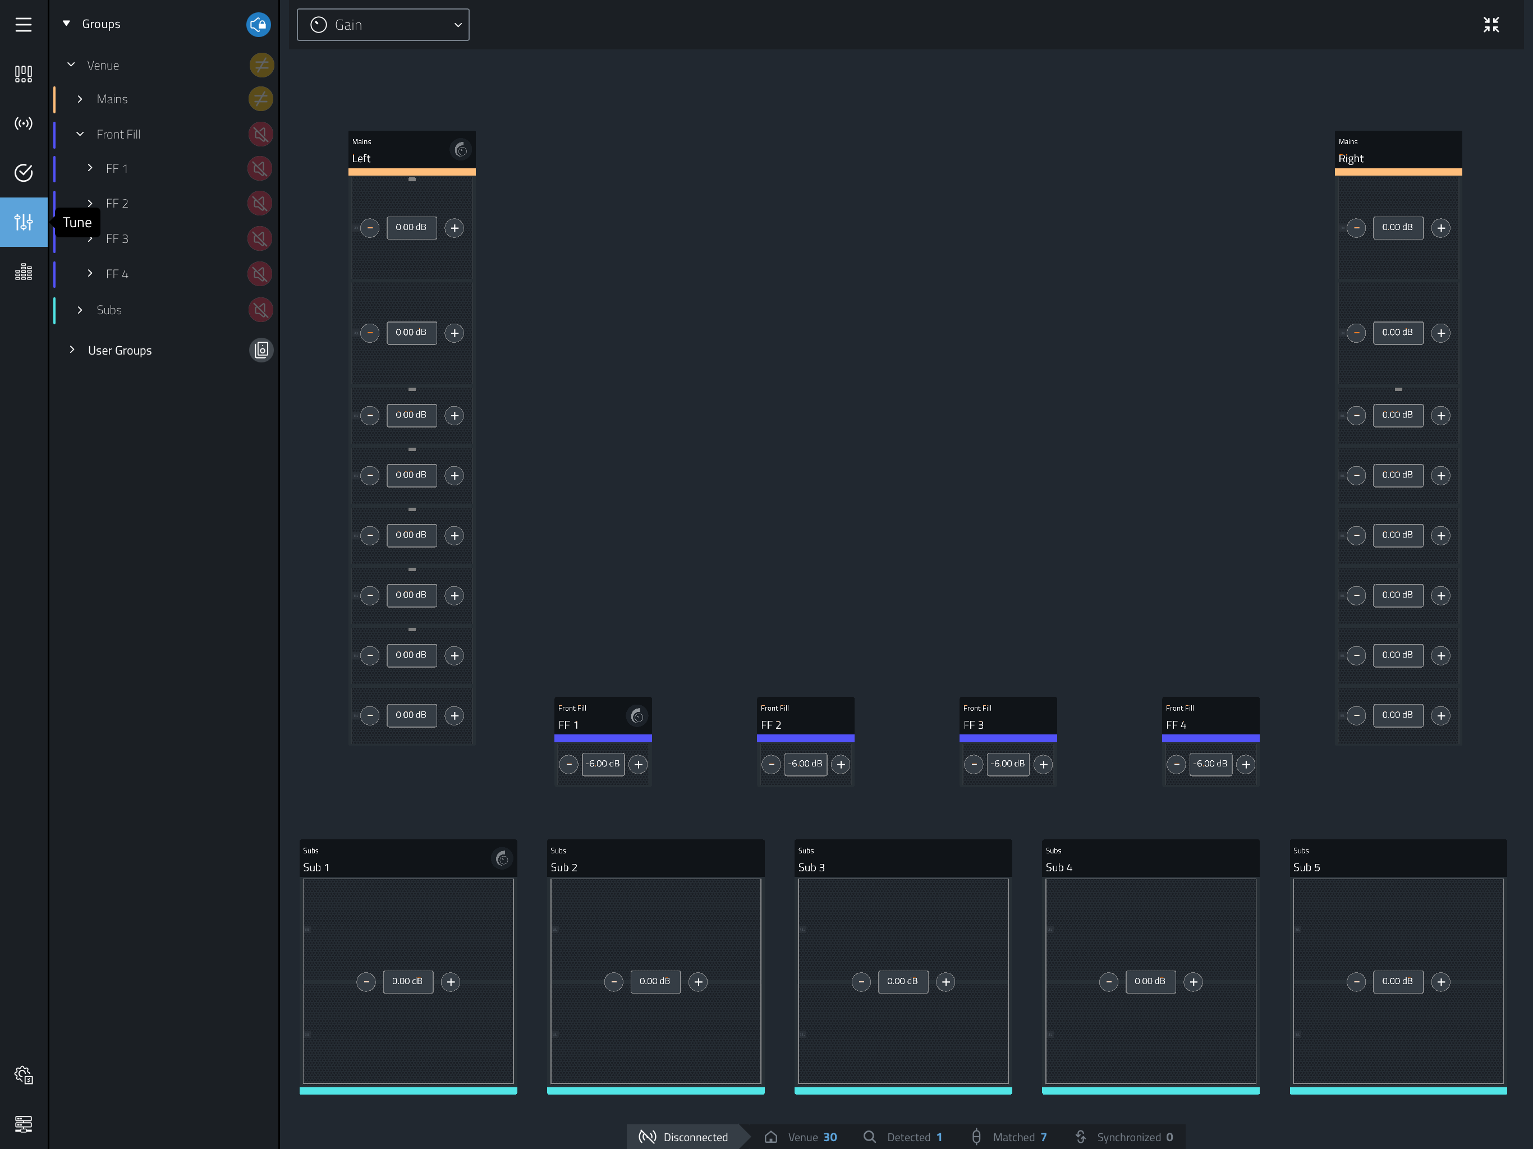The image size is (1533, 1149).
Task: Decrease gain on Sub 3
Action: 861,982
